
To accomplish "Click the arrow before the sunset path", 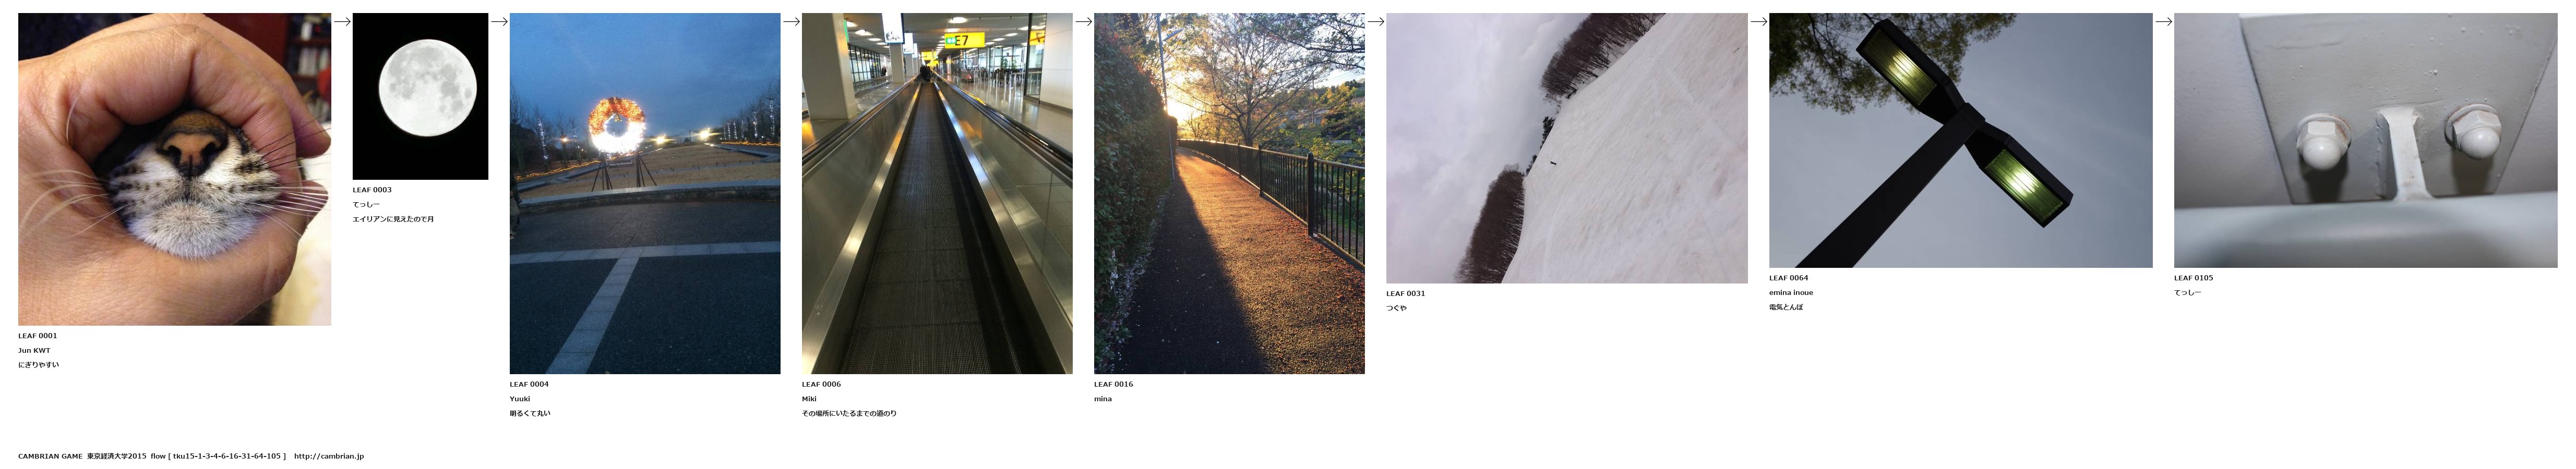I will [1083, 22].
